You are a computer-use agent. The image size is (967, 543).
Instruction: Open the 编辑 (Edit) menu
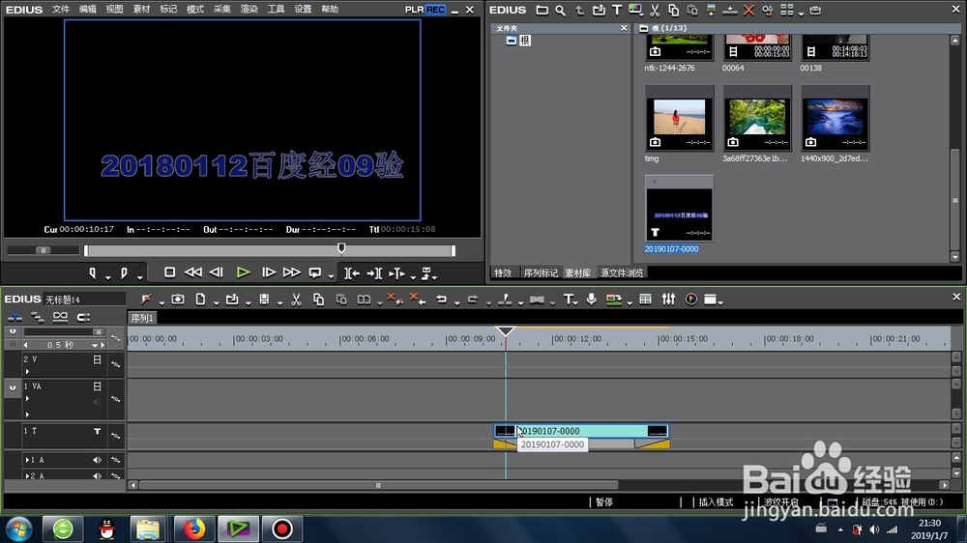[88, 10]
